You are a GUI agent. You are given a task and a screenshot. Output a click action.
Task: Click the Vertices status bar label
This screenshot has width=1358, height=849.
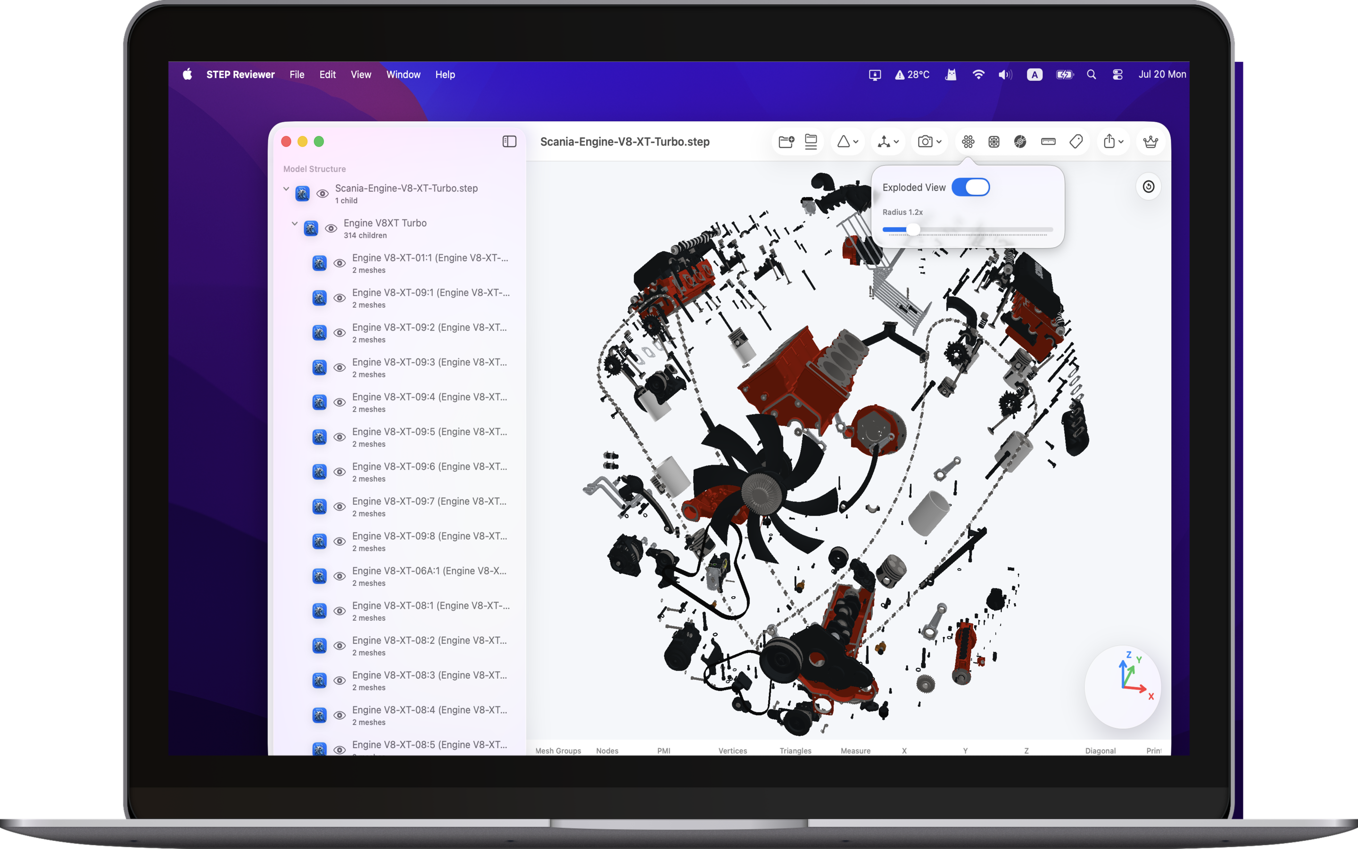pos(732,751)
